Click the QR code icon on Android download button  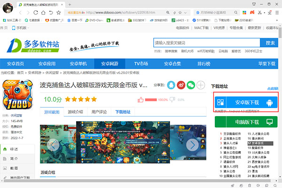click(x=220, y=102)
